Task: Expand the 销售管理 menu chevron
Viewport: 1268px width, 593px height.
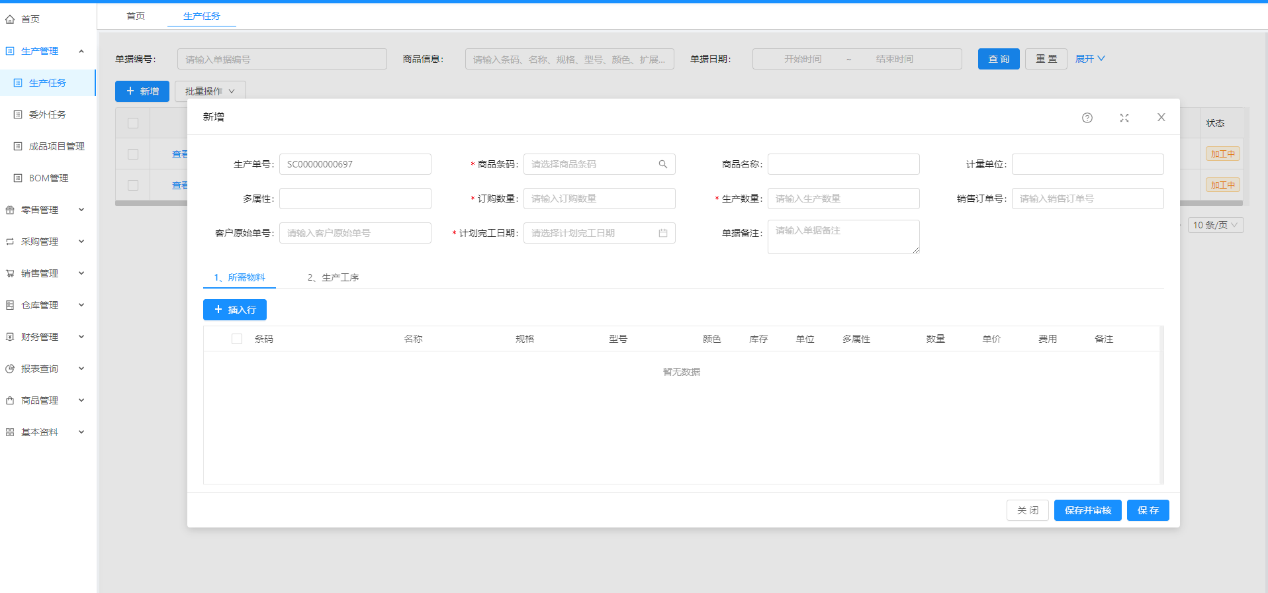Action: tap(81, 273)
